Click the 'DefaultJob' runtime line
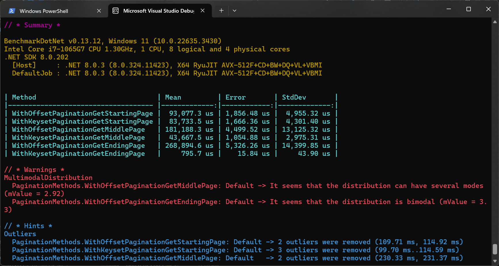This screenshot has height=266, width=499. pyautogui.click(x=167, y=73)
